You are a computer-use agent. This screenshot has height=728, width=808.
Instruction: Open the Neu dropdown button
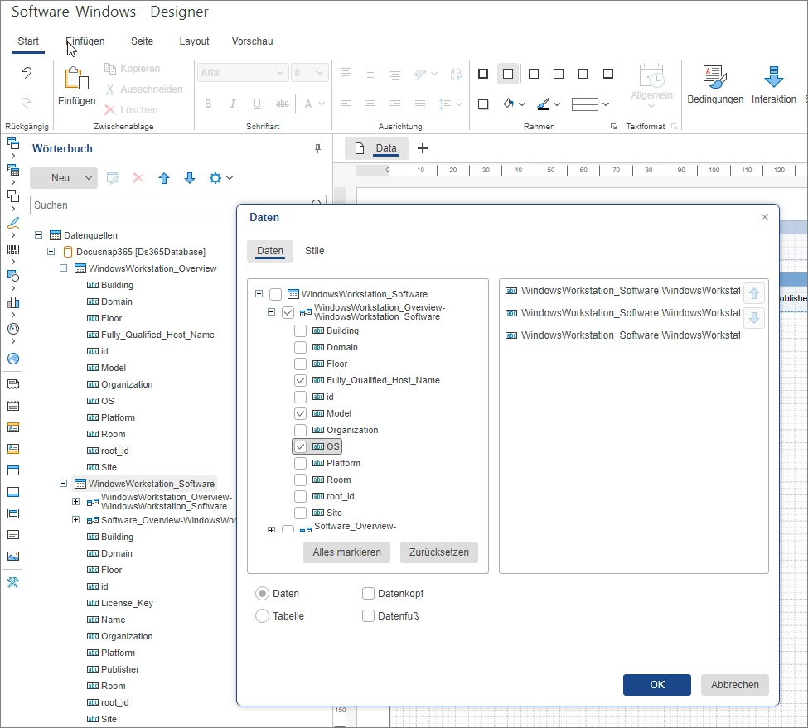[x=88, y=178]
